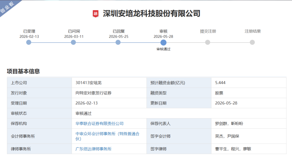Click the 预计融资金额(亿元) label

(x=168, y=83)
